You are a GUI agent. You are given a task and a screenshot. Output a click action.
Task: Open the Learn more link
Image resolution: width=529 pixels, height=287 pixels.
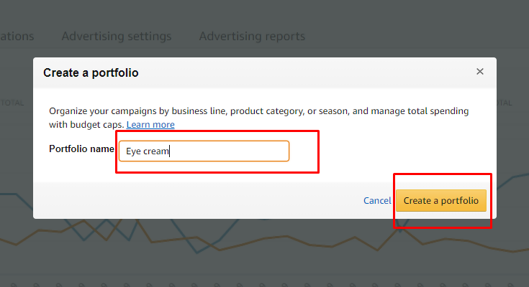click(x=150, y=125)
